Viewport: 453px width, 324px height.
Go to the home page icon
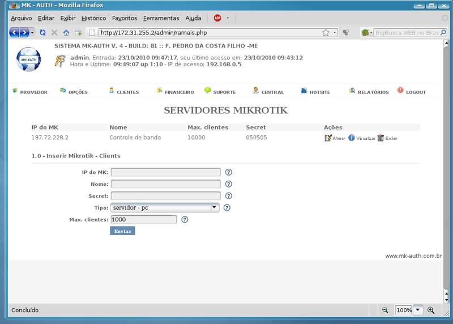coord(66,32)
